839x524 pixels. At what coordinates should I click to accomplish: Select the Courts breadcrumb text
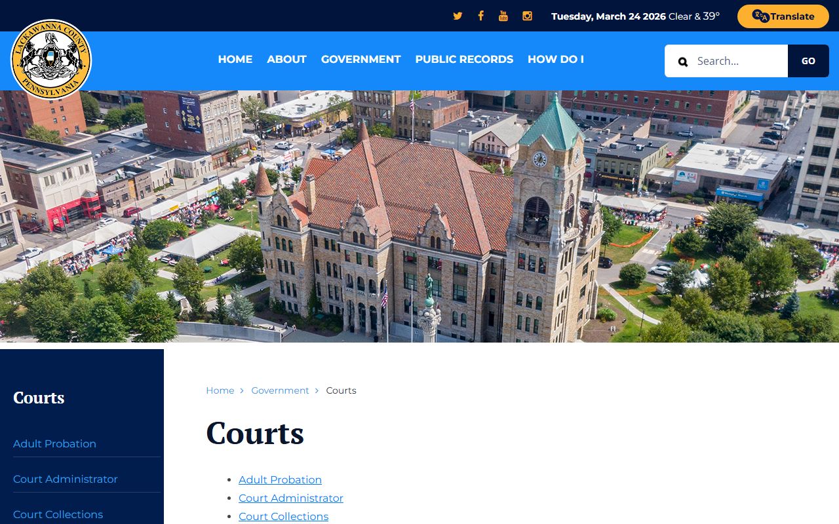[341, 390]
